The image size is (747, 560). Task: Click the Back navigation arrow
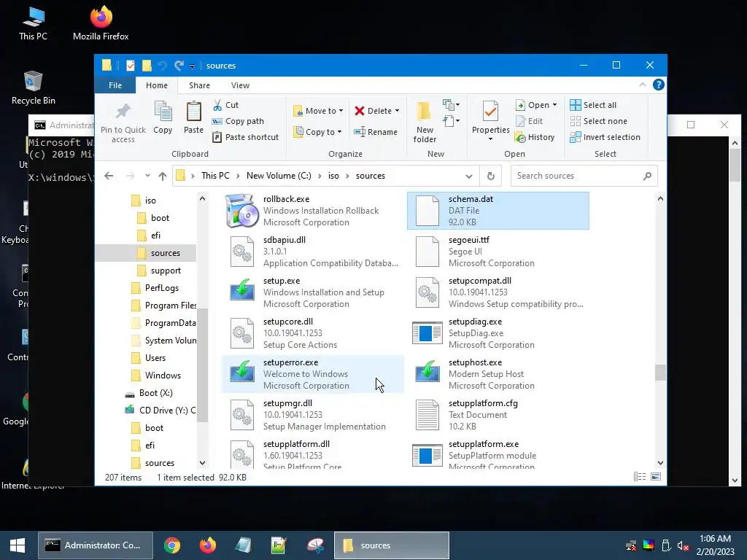point(109,176)
